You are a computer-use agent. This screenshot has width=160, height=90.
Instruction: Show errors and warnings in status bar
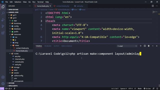(8, 88)
